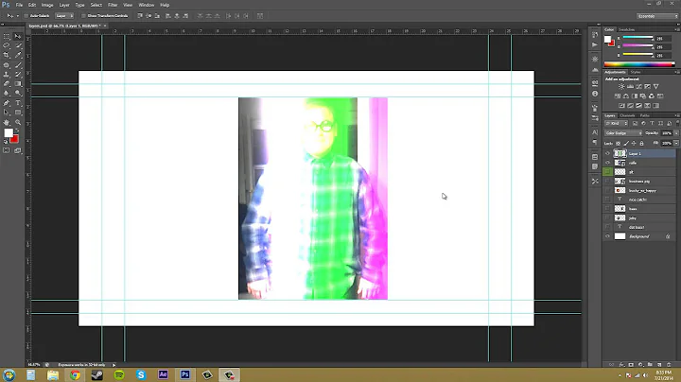Image resolution: width=681 pixels, height=382 pixels.
Task: Select the Zoom tool
Action: coord(18,122)
